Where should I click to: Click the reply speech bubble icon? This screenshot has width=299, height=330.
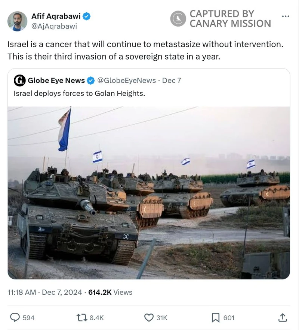(15, 318)
